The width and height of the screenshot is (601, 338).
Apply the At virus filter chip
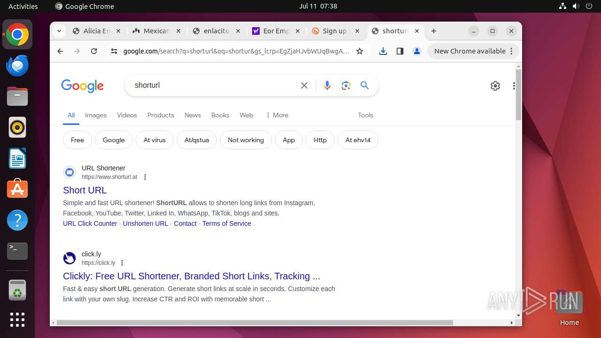(154, 140)
